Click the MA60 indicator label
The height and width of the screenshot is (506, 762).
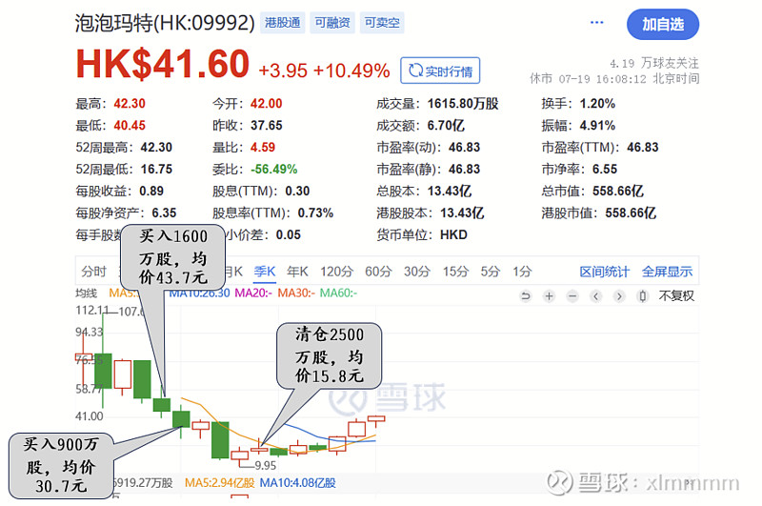[x=338, y=293]
